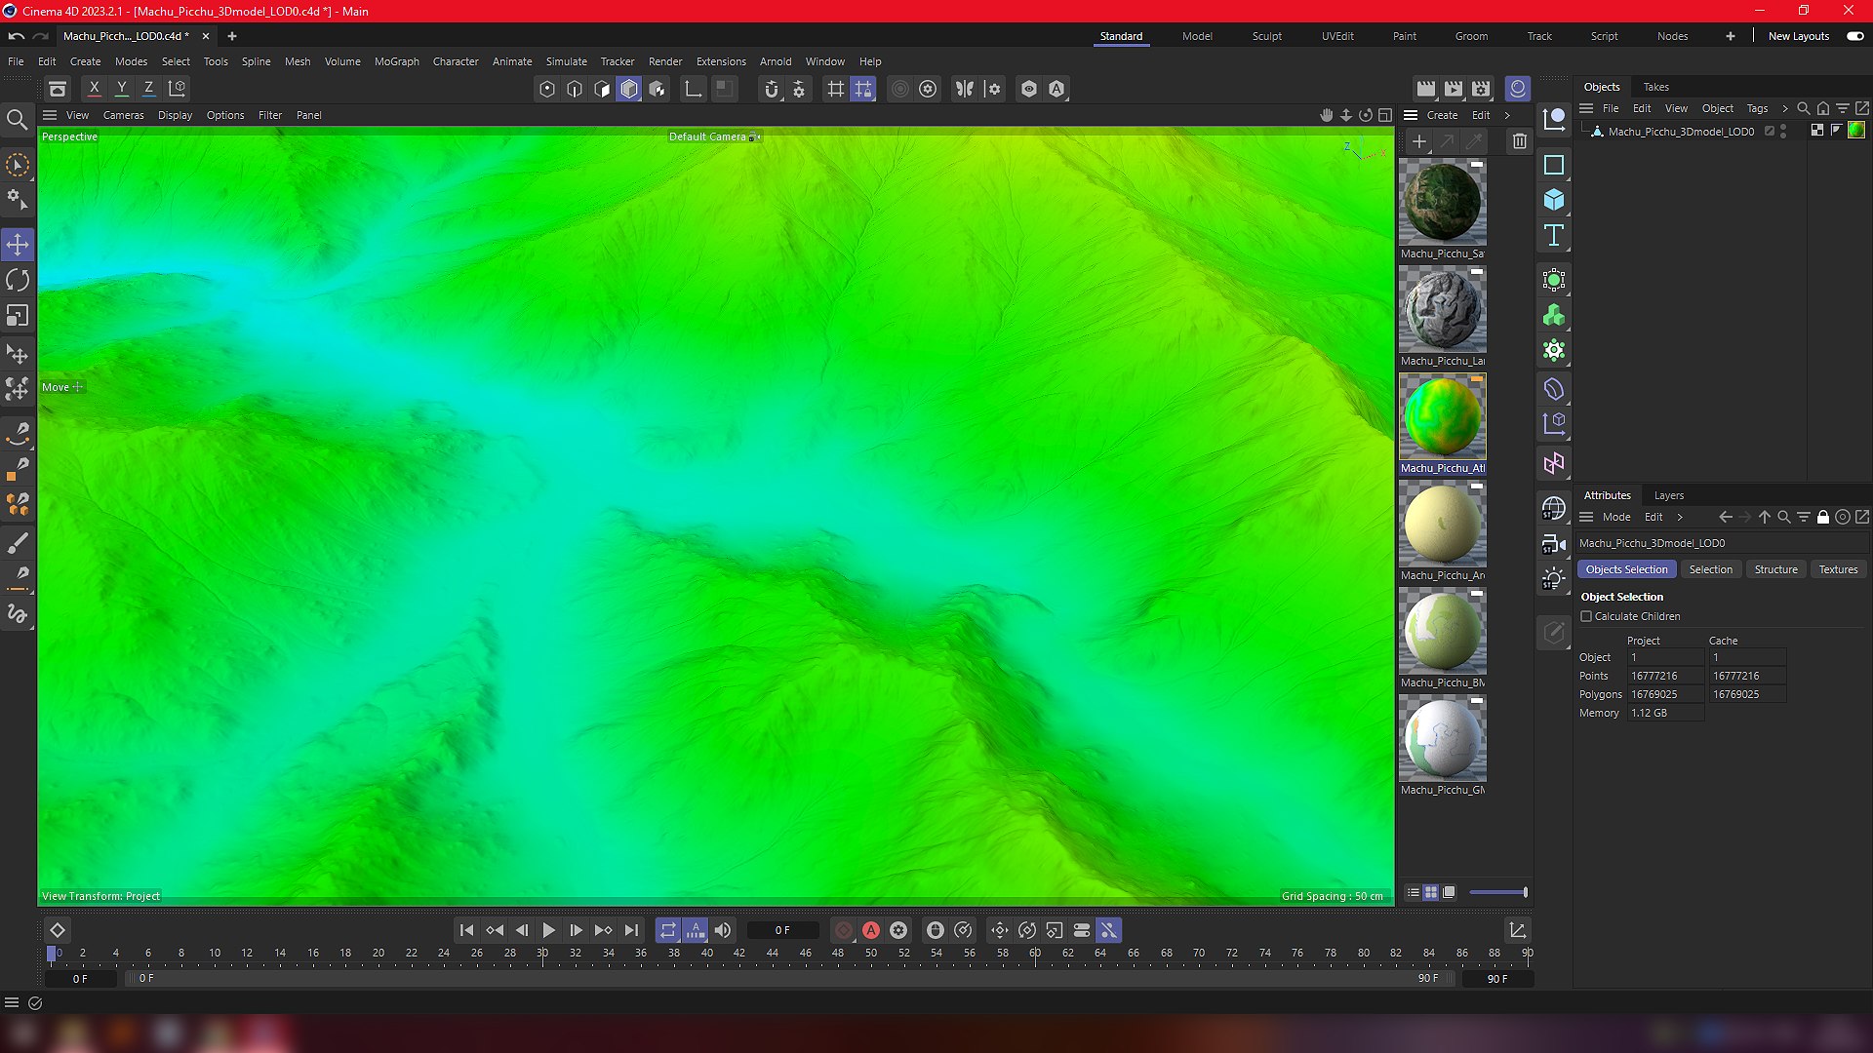This screenshot has width=1873, height=1053.
Task: Add a Light object
Action: (x=1554, y=578)
